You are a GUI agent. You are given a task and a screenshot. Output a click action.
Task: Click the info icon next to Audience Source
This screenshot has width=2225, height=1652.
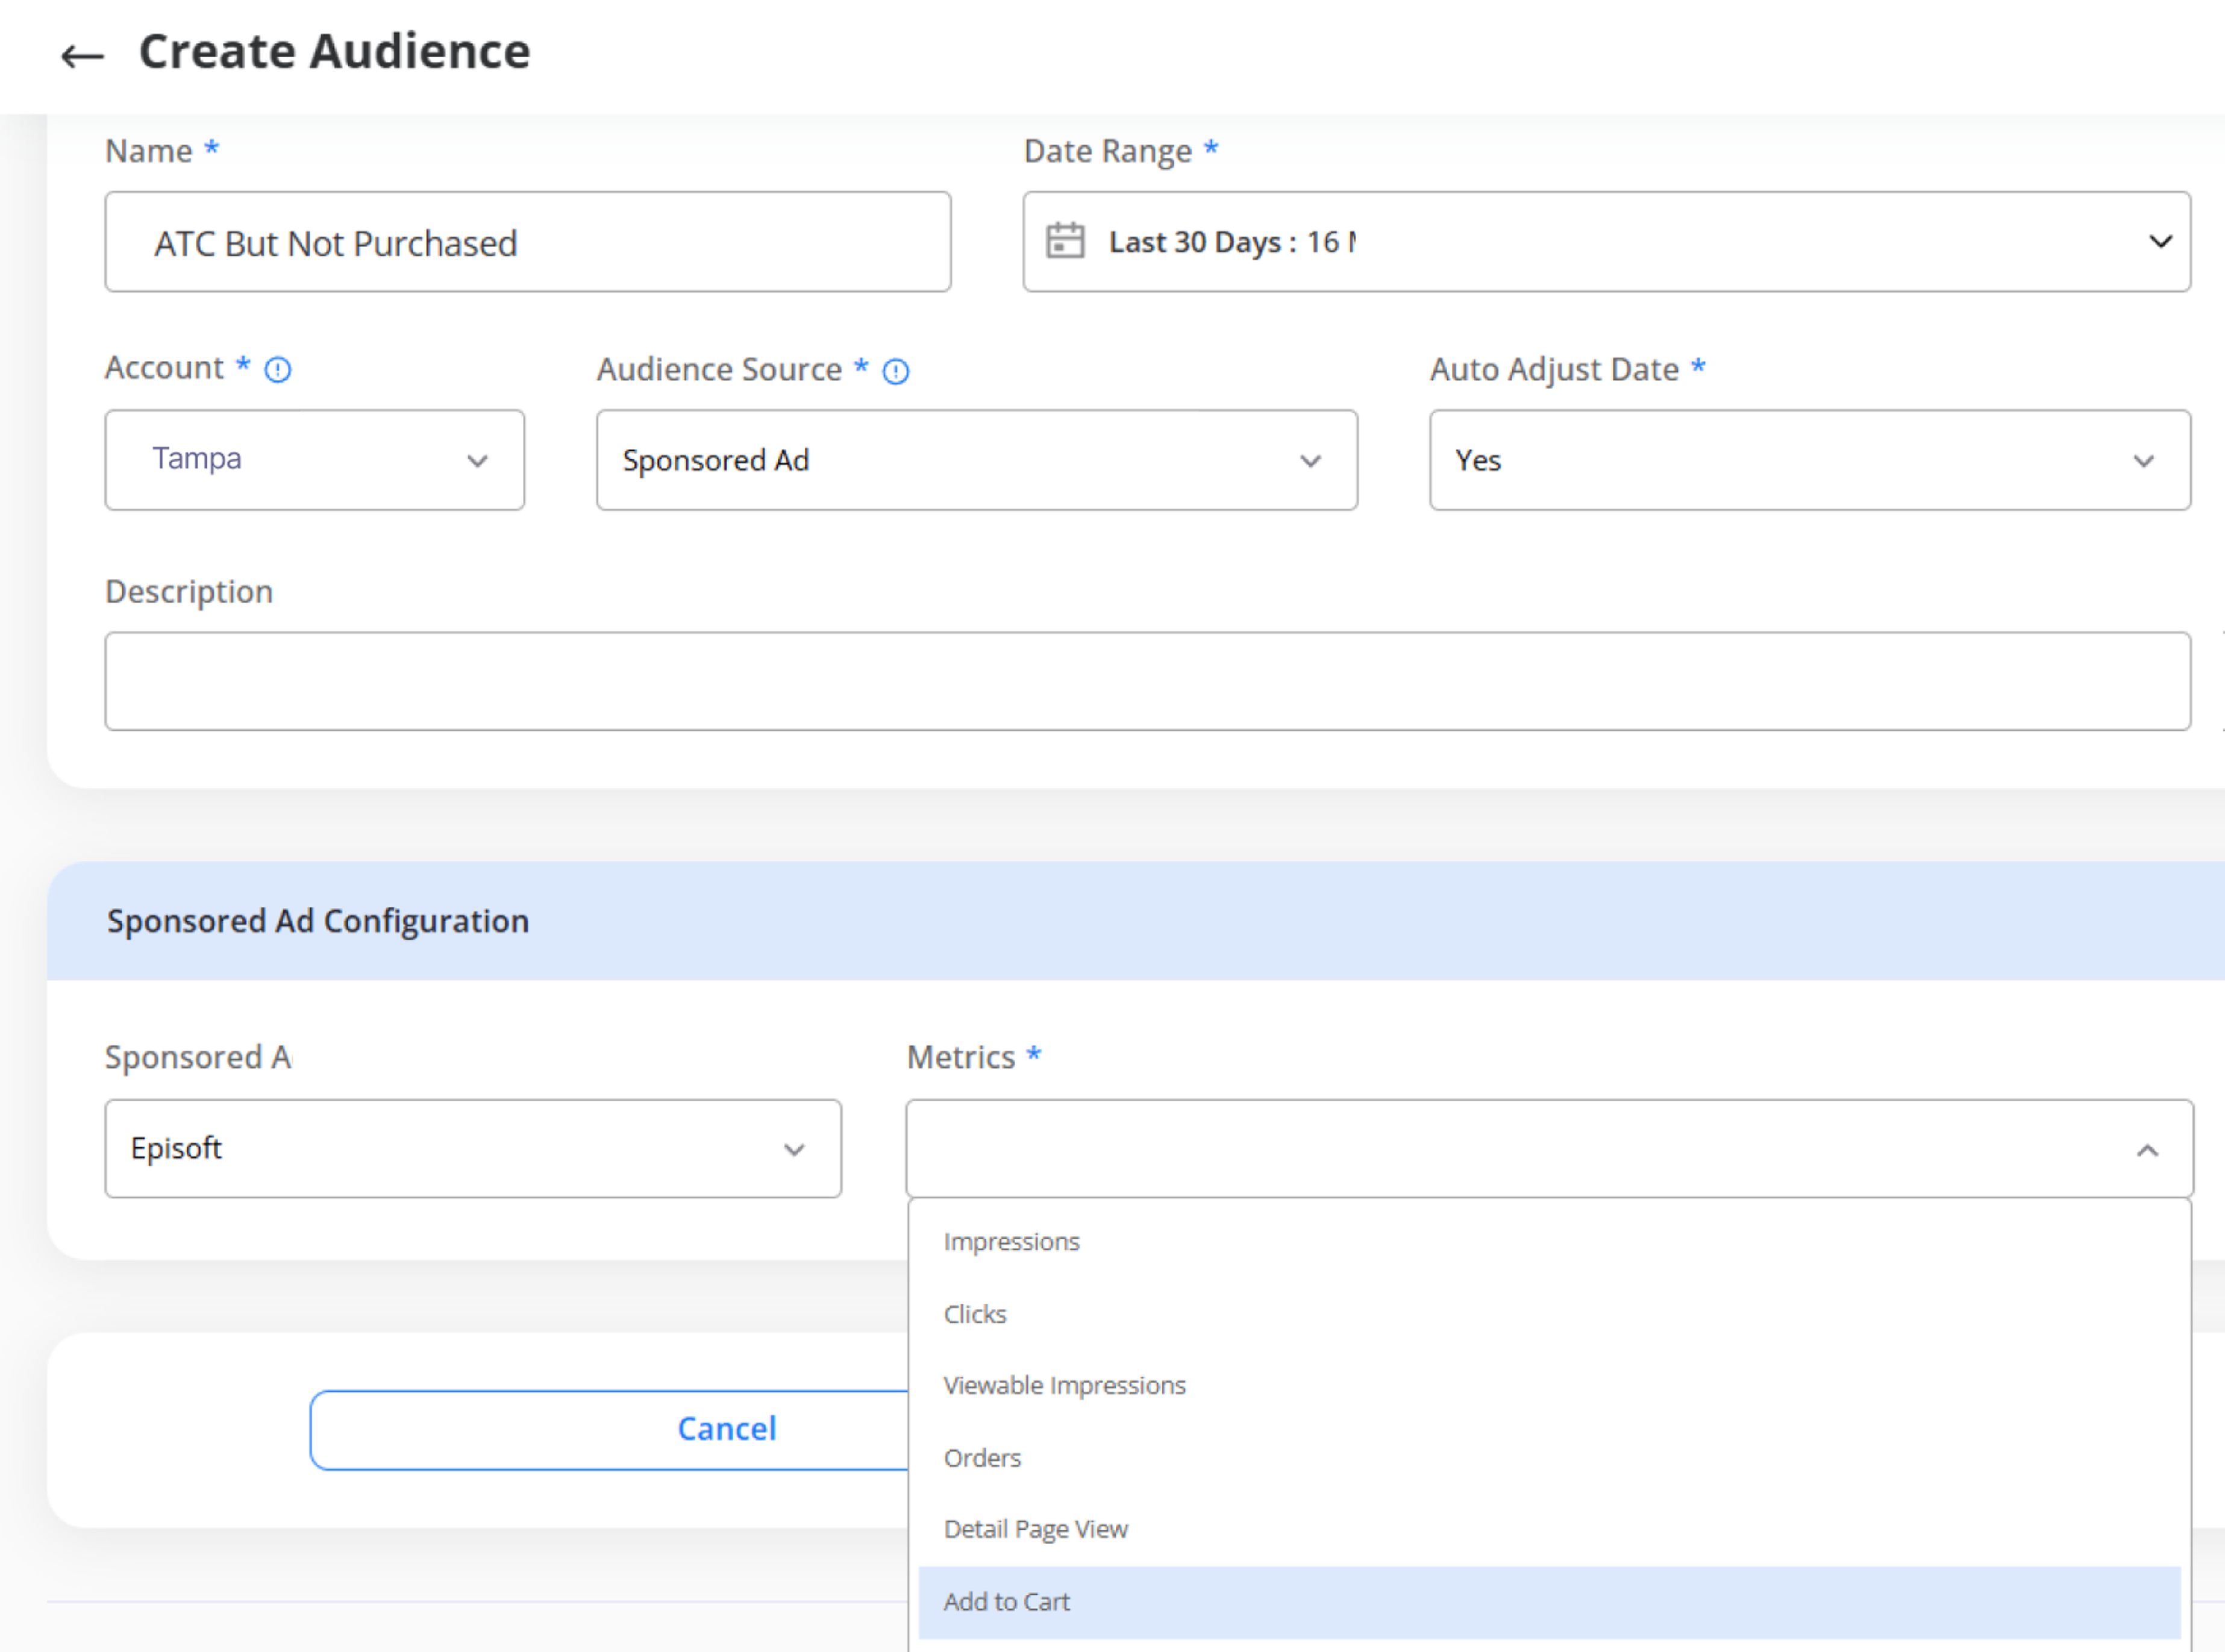(896, 372)
